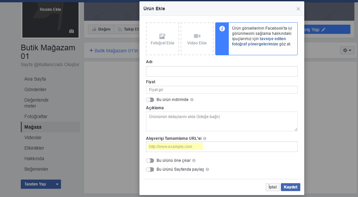
Task: Click the Alışverişi Tamamlama URL input field
Action: [x=222, y=147]
